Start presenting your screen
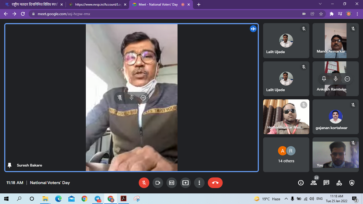 tap(185, 183)
